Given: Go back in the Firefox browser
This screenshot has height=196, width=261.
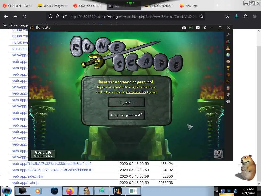Looking at the screenshot, I should coord(6,17).
